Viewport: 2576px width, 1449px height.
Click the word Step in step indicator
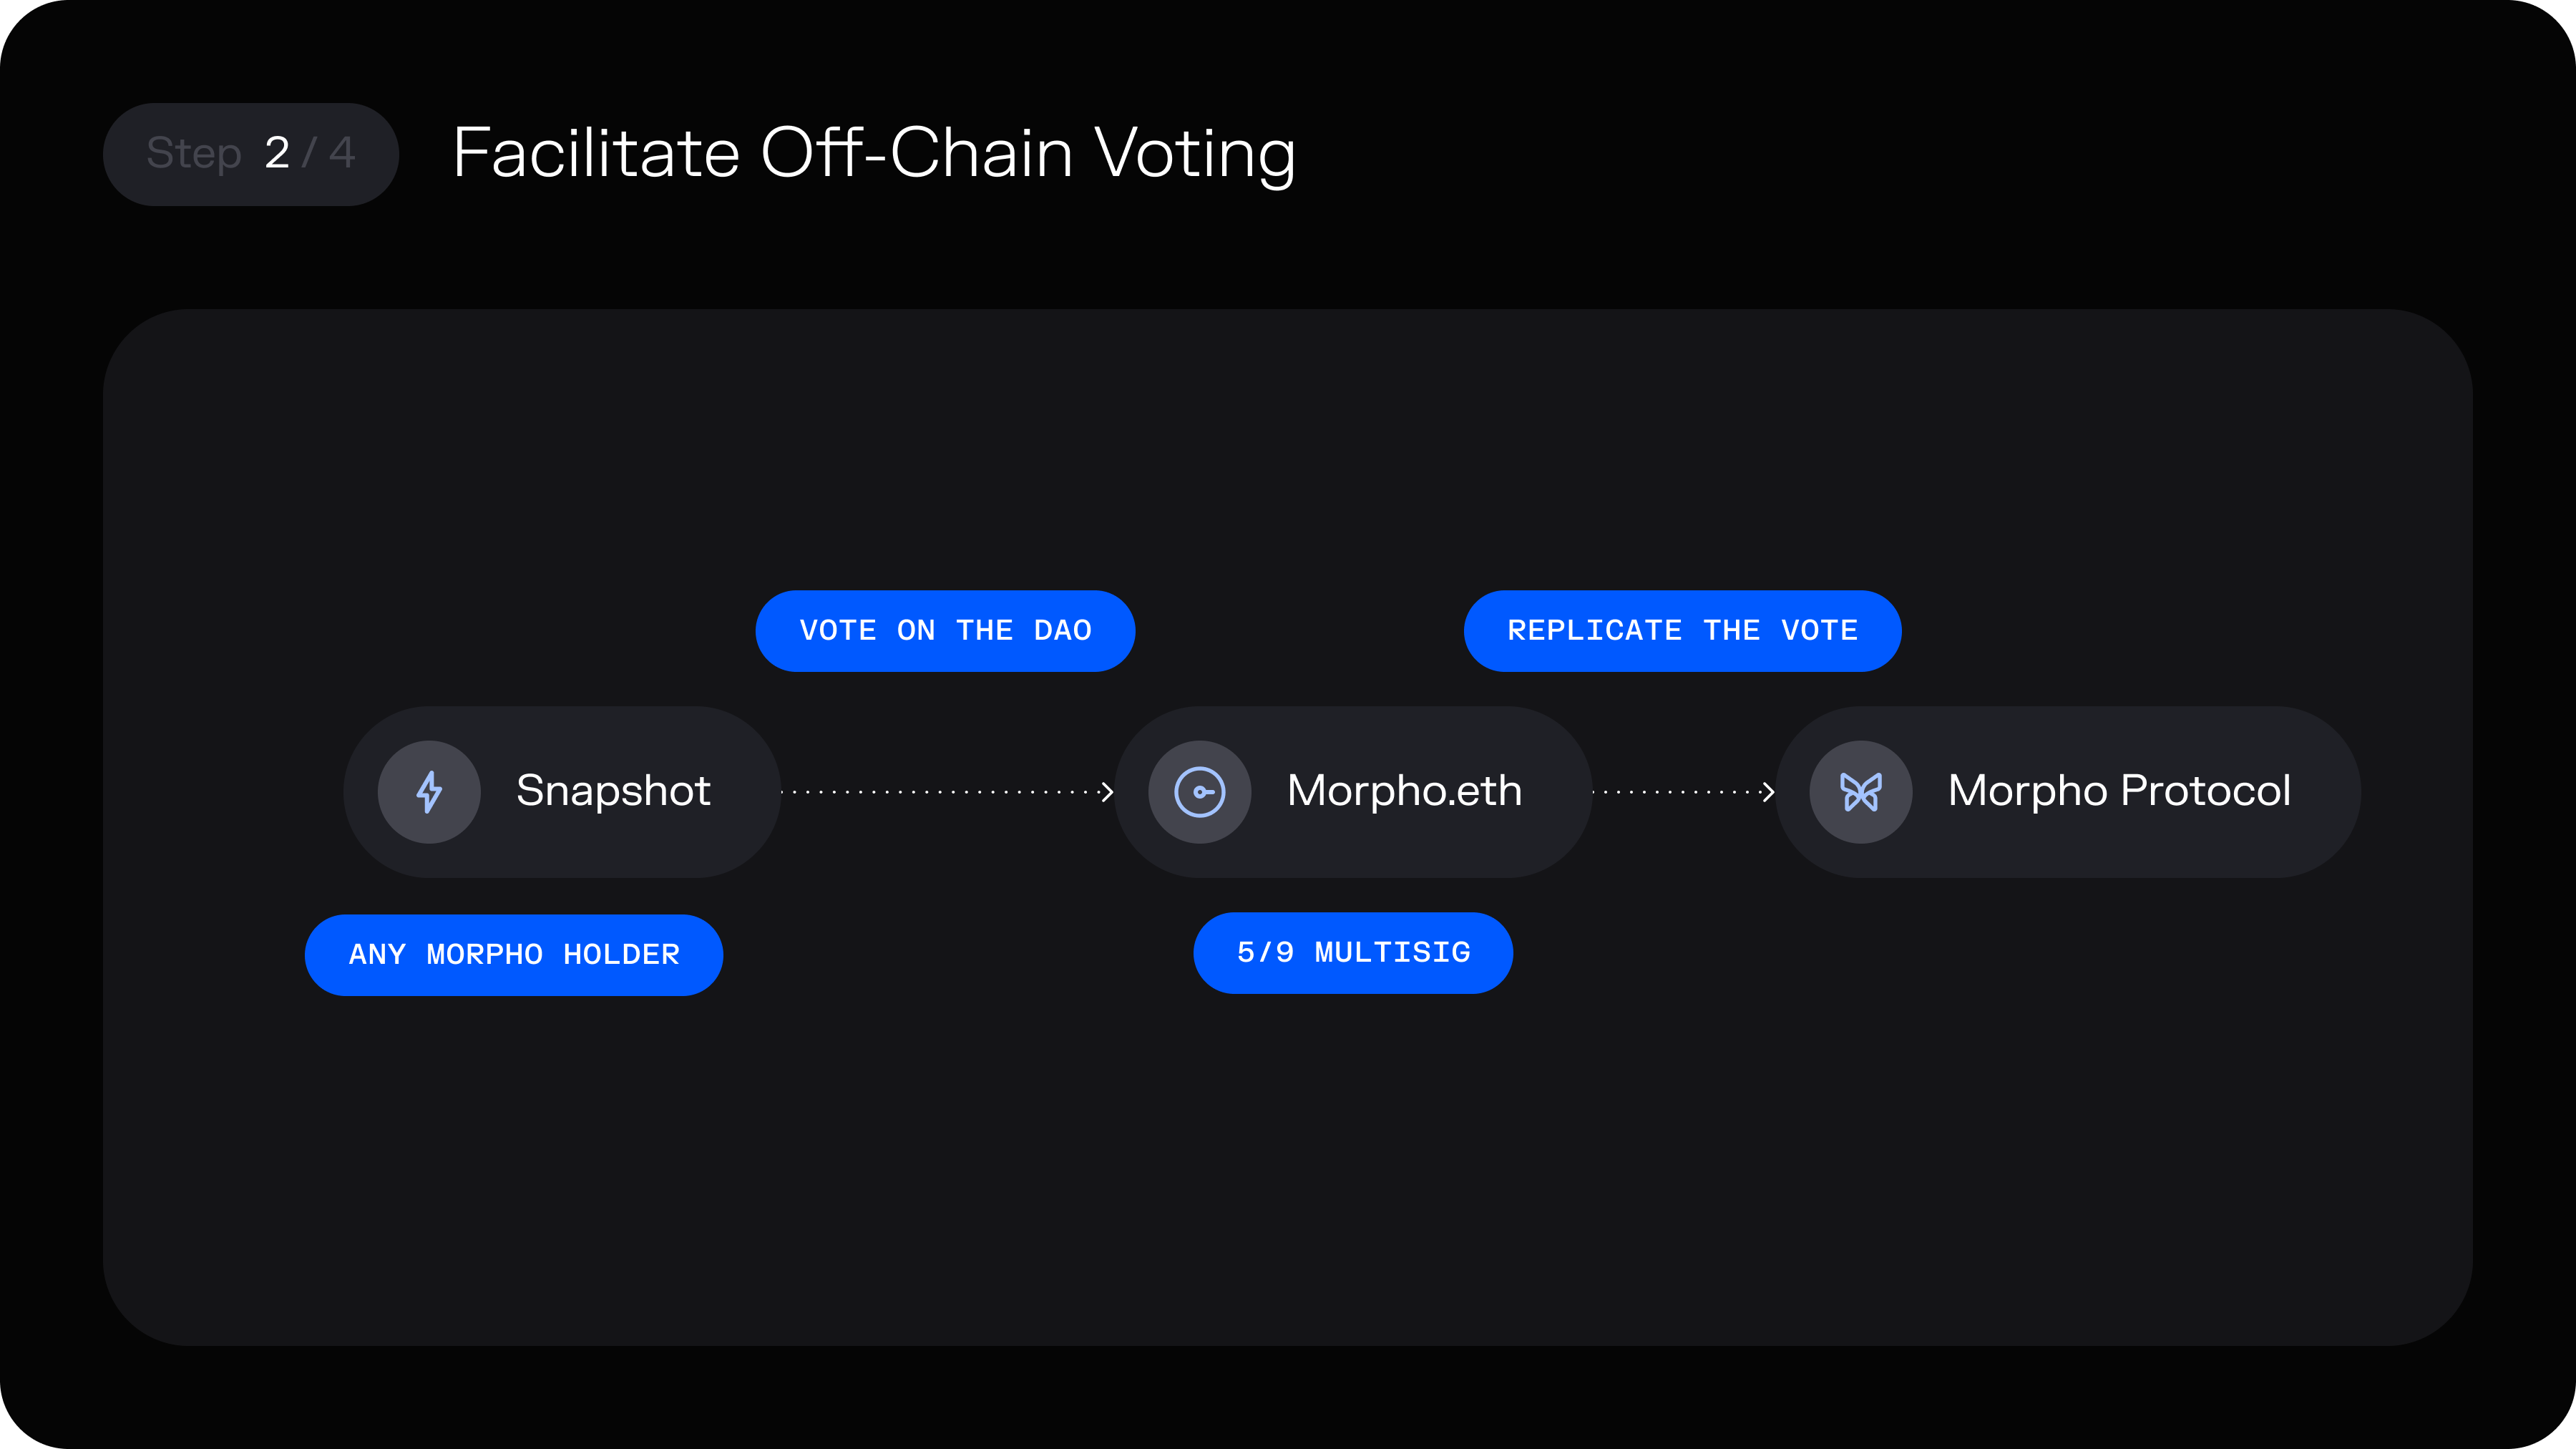click(x=194, y=154)
